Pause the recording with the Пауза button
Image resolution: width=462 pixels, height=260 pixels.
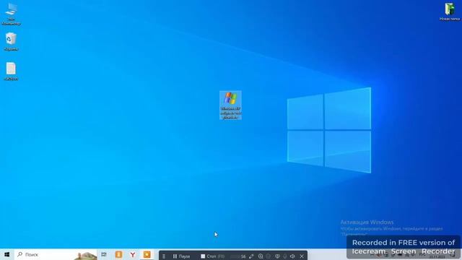coord(181,256)
